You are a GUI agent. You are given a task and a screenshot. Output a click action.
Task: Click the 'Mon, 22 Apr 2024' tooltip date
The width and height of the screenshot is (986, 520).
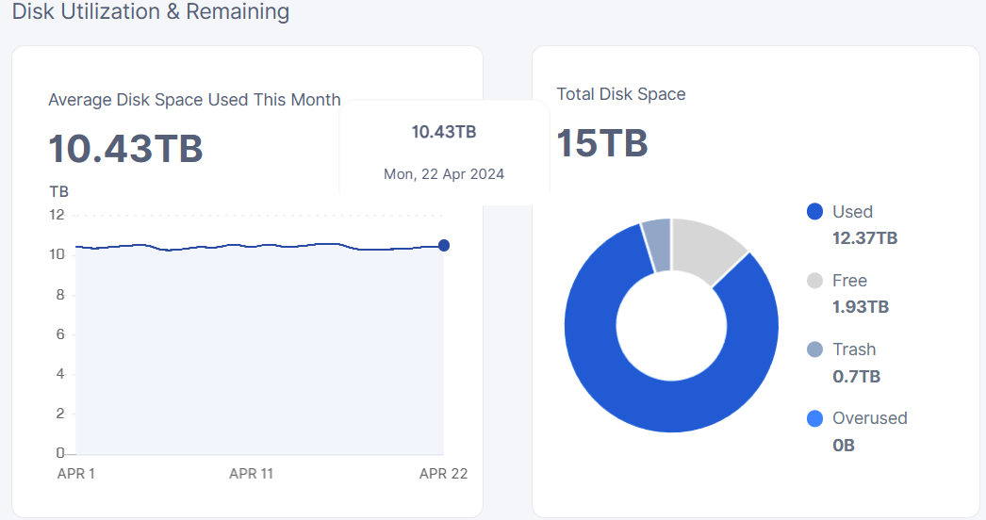click(444, 174)
